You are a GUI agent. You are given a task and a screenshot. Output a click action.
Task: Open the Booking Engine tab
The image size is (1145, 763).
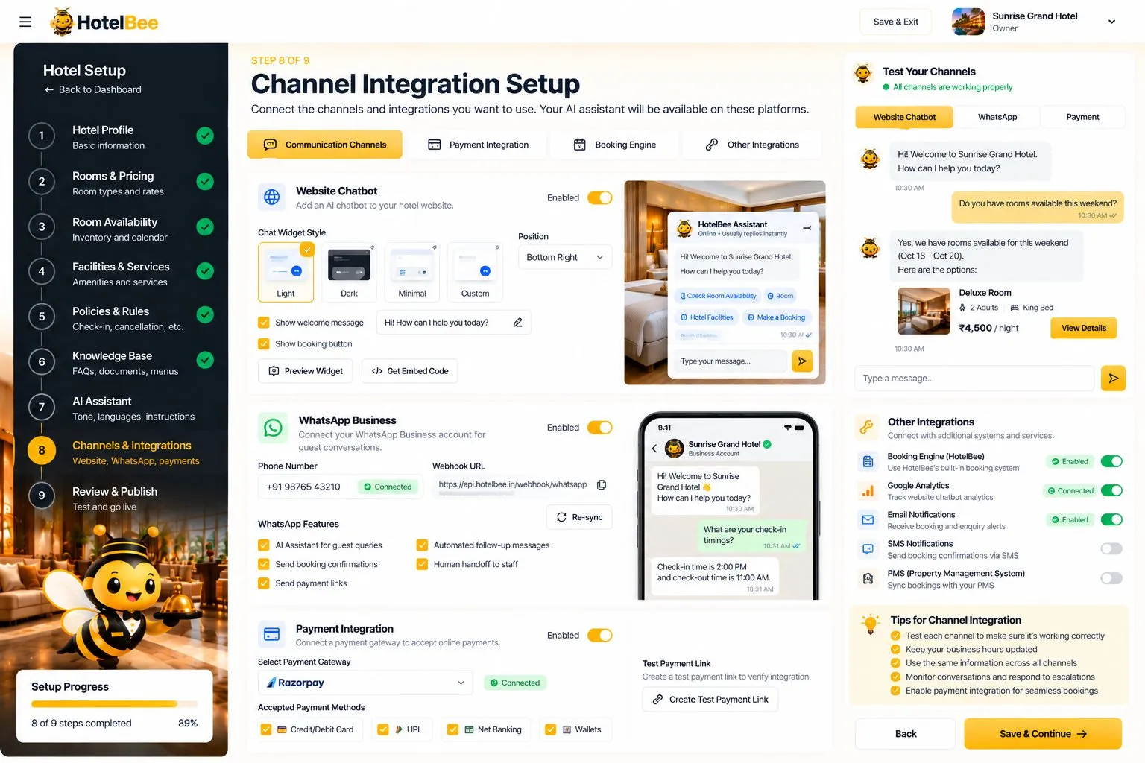[615, 145]
